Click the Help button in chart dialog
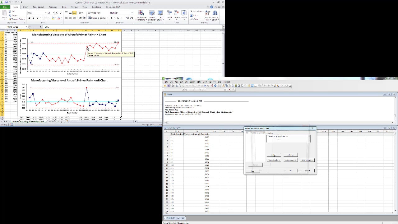This screenshot has width=398, height=224. click(252, 171)
